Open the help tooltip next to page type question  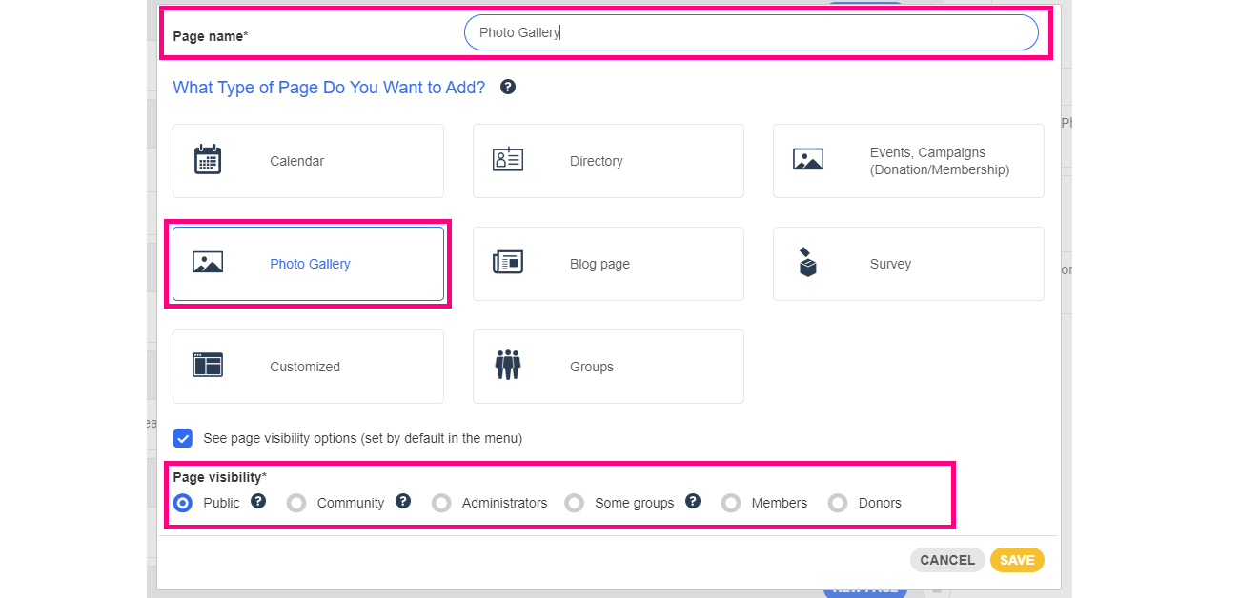[507, 87]
